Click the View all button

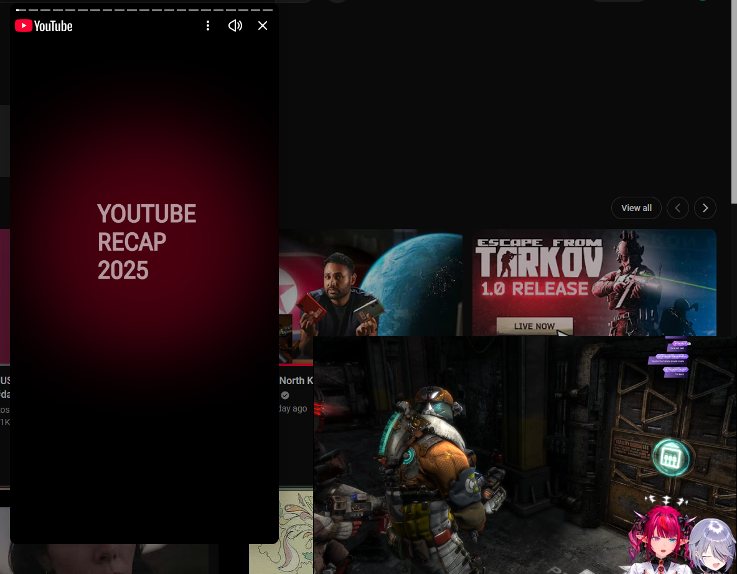[636, 208]
